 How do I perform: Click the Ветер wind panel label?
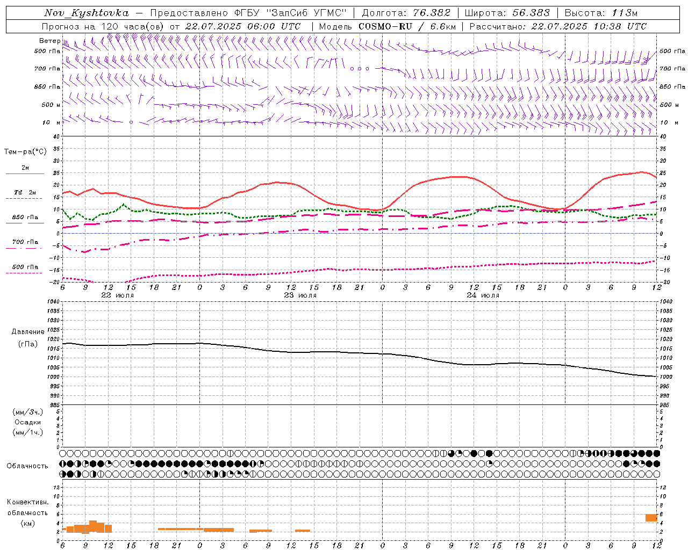click(x=49, y=41)
